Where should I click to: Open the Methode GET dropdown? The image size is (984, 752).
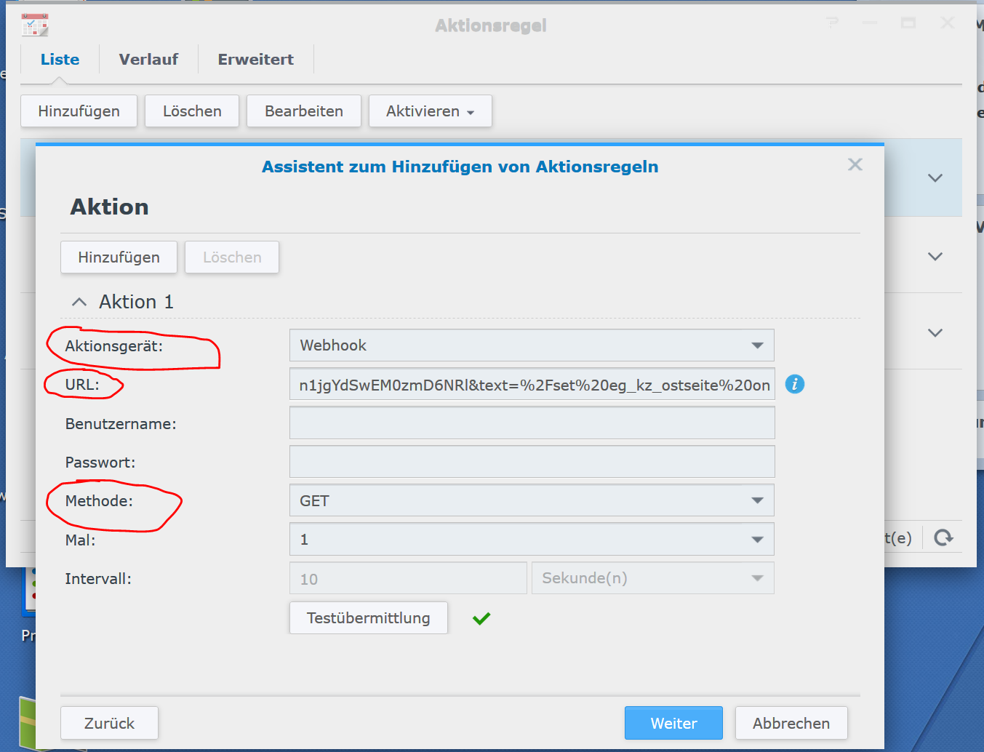pyautogui.click(x=532, y=500)
